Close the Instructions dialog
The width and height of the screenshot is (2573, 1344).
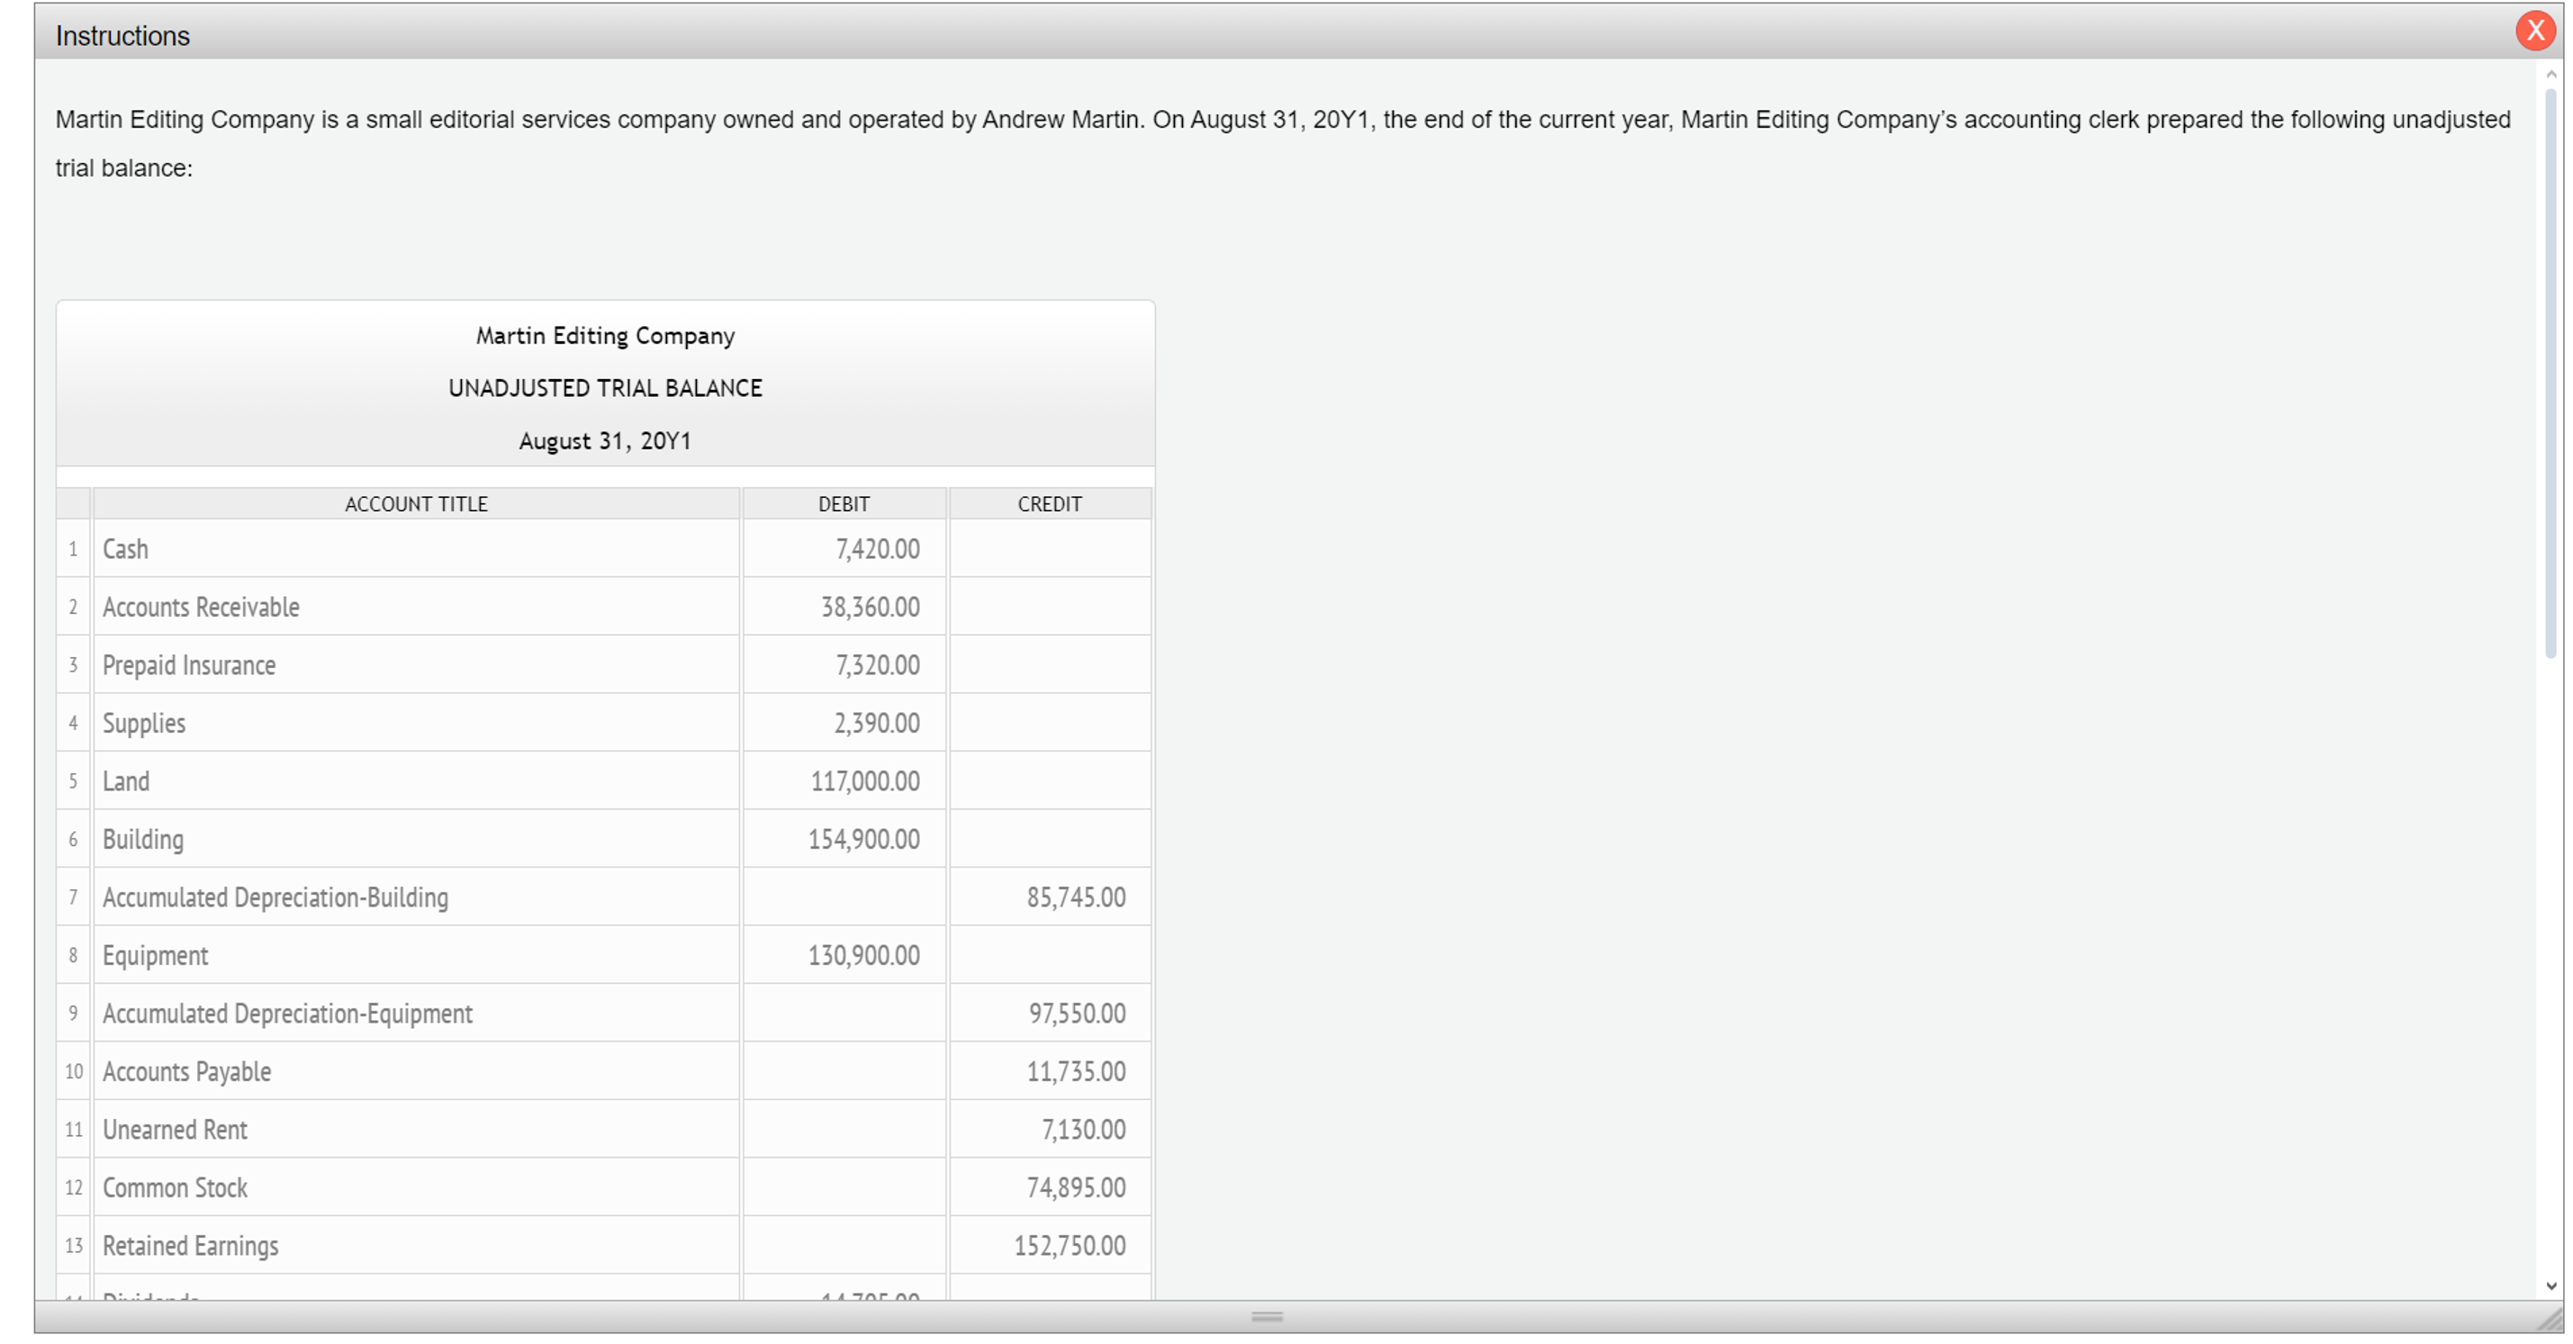coord(2535,30)
